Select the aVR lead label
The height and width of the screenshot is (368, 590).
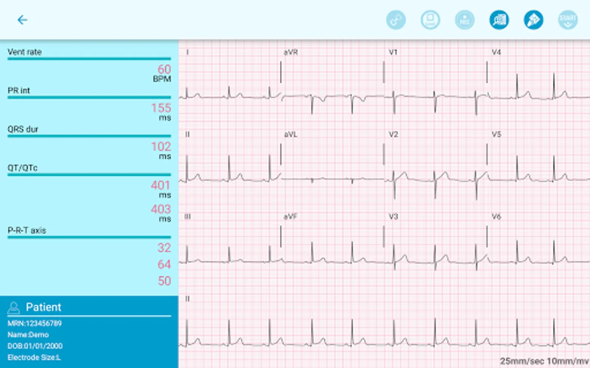pos(290,52)
